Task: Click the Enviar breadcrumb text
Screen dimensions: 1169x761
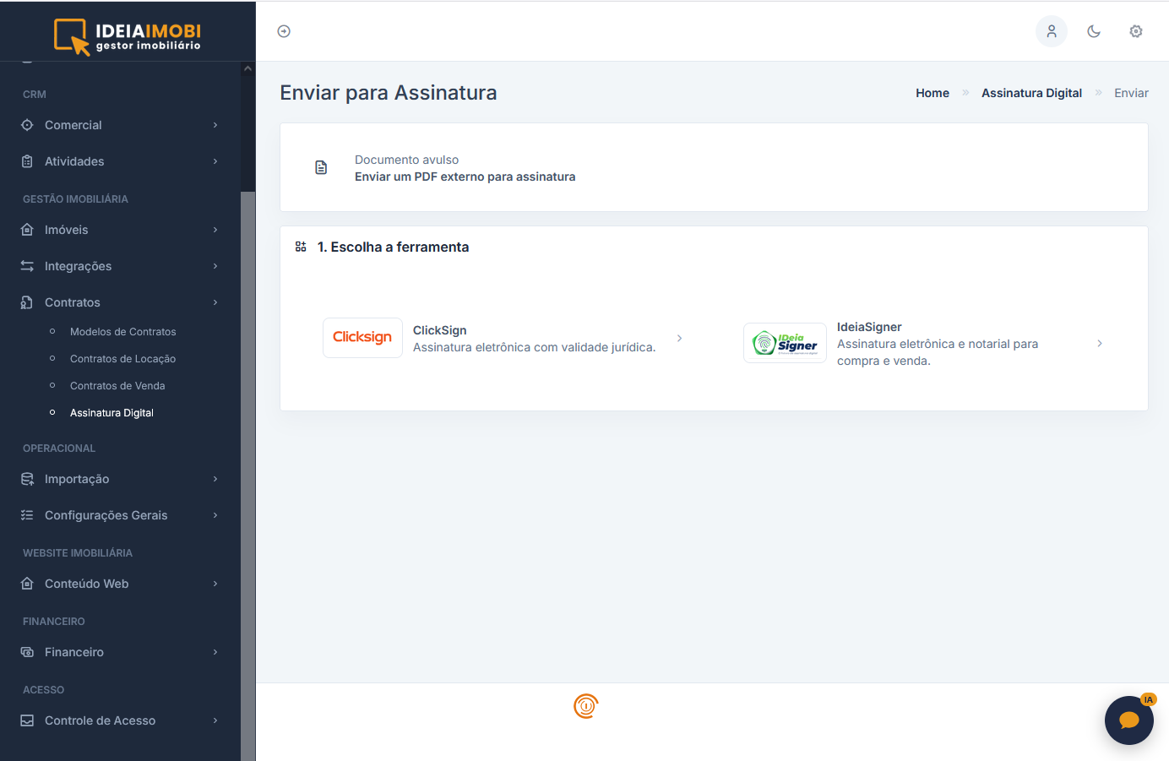Action: pyautogui.click(x=1131, y=93)
